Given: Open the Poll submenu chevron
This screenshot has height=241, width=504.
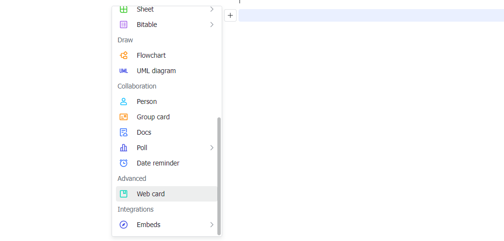Looking at the screenshot, I should [212, 148].
